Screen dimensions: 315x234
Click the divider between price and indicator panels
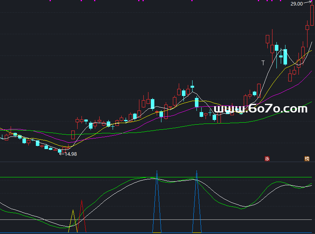click(157, 162)
